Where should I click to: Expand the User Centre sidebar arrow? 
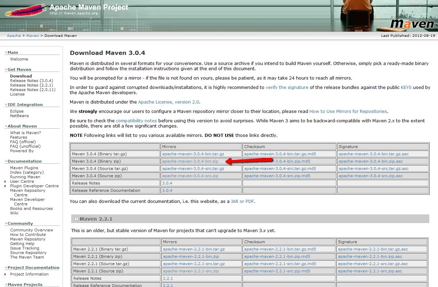[x=5, y=182]
